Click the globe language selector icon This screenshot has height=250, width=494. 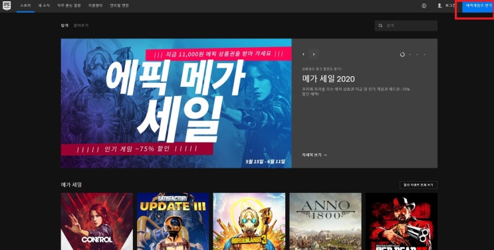point(424,6)
